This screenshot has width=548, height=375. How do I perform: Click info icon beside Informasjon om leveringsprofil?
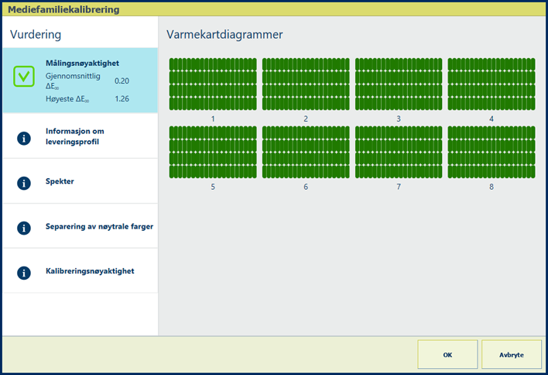(24, 139)
